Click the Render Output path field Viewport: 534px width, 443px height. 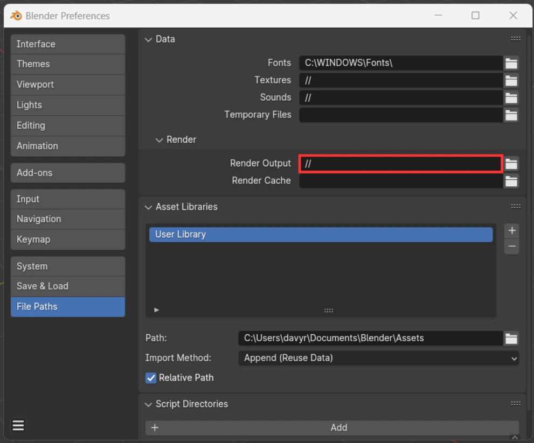pos(401,164)
